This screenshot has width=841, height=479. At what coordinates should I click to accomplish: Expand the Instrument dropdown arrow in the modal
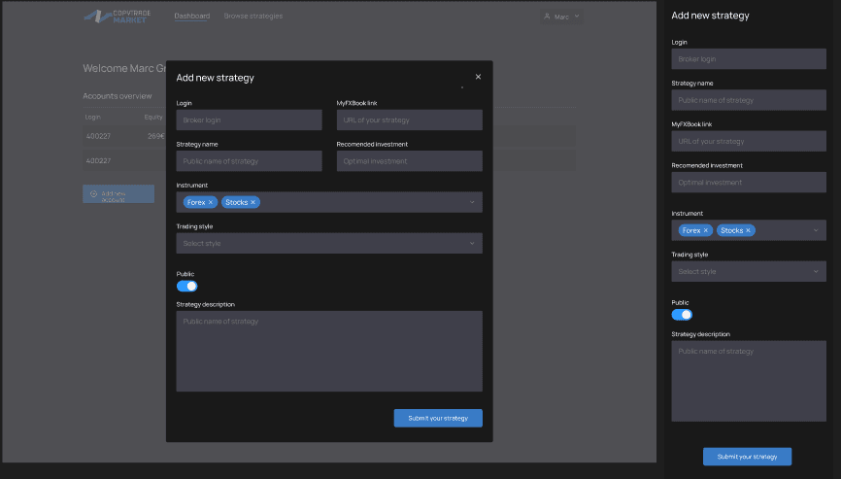tap(472, 202)
